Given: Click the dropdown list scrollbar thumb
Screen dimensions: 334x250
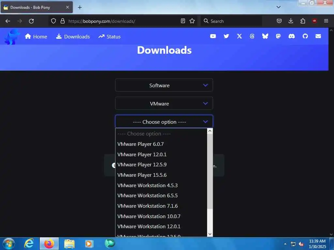Looking at the screenshot, I should [210, 171].
